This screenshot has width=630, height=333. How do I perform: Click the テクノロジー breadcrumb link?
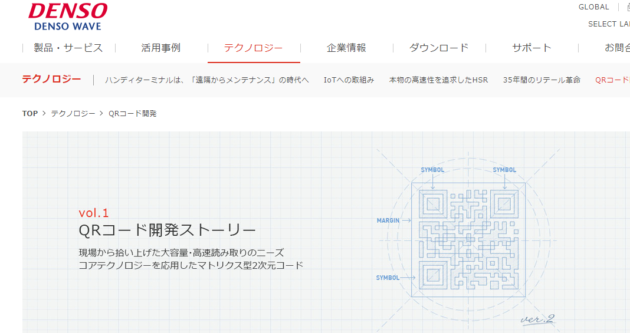[73, 114]
